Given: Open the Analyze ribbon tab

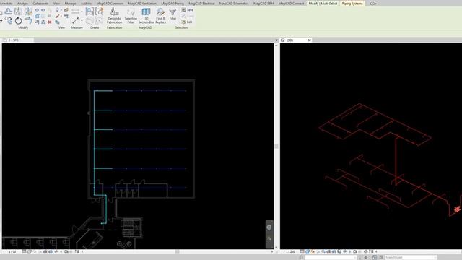Looking at the screenshot, I should pyautogui.click(x=22, y=4).
